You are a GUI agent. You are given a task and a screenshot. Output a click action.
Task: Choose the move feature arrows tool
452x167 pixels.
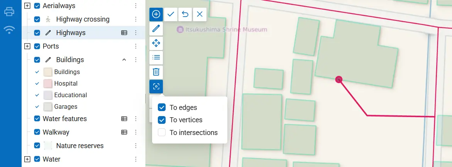pos(156,43)
